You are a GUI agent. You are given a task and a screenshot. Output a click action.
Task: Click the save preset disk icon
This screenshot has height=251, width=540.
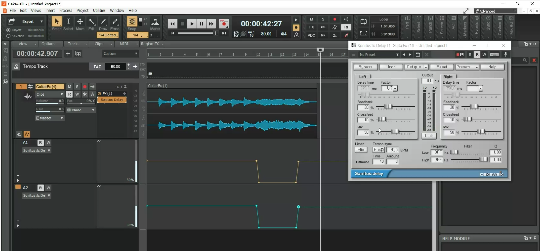click(418, 55)
